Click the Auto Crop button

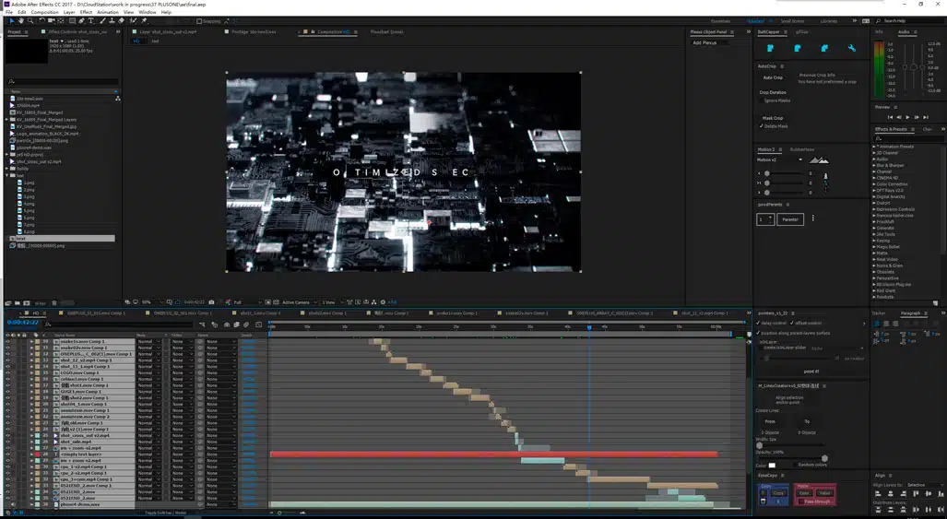coord(773,77)
